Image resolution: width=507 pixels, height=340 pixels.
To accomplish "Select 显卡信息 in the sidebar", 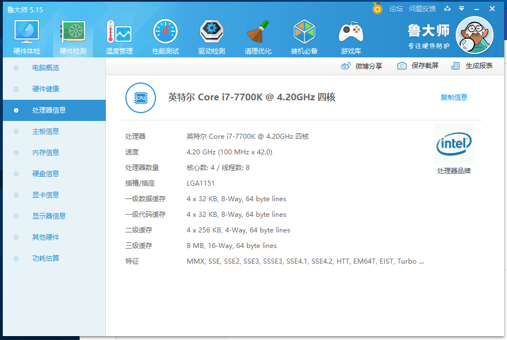I will point(55,195).
